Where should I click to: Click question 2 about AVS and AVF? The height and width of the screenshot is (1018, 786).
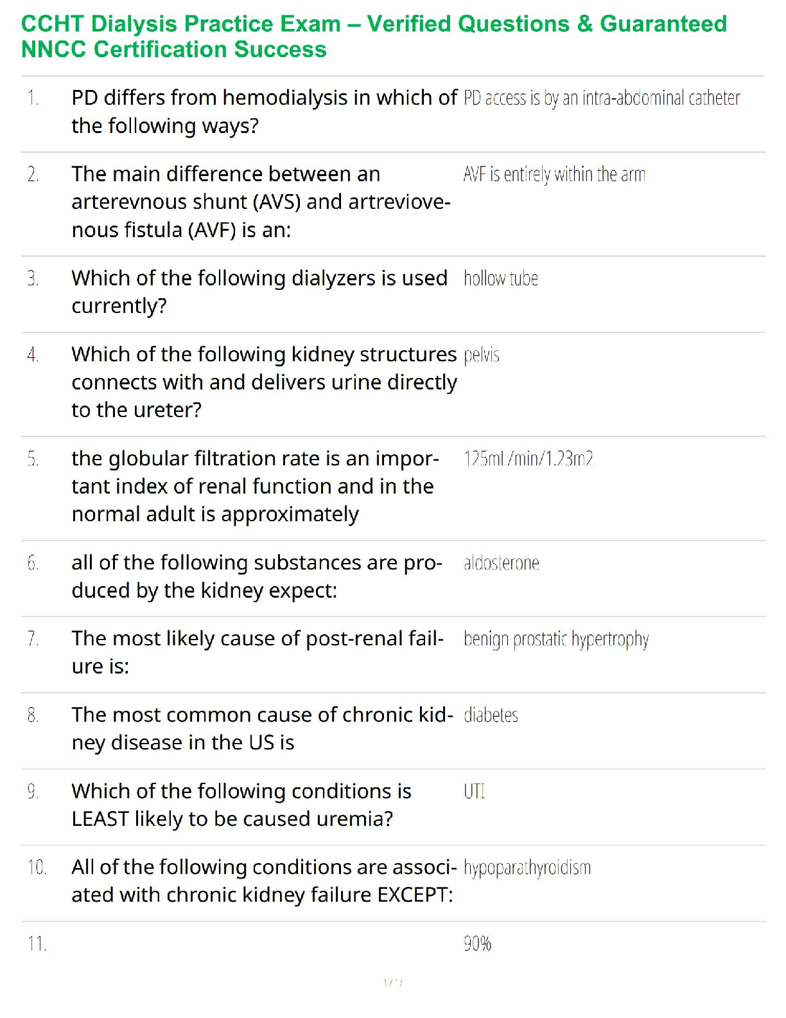click(261, 202)
